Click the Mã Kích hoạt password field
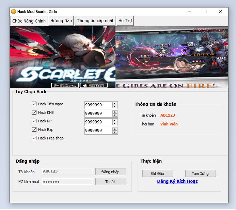 pos(67,181)
